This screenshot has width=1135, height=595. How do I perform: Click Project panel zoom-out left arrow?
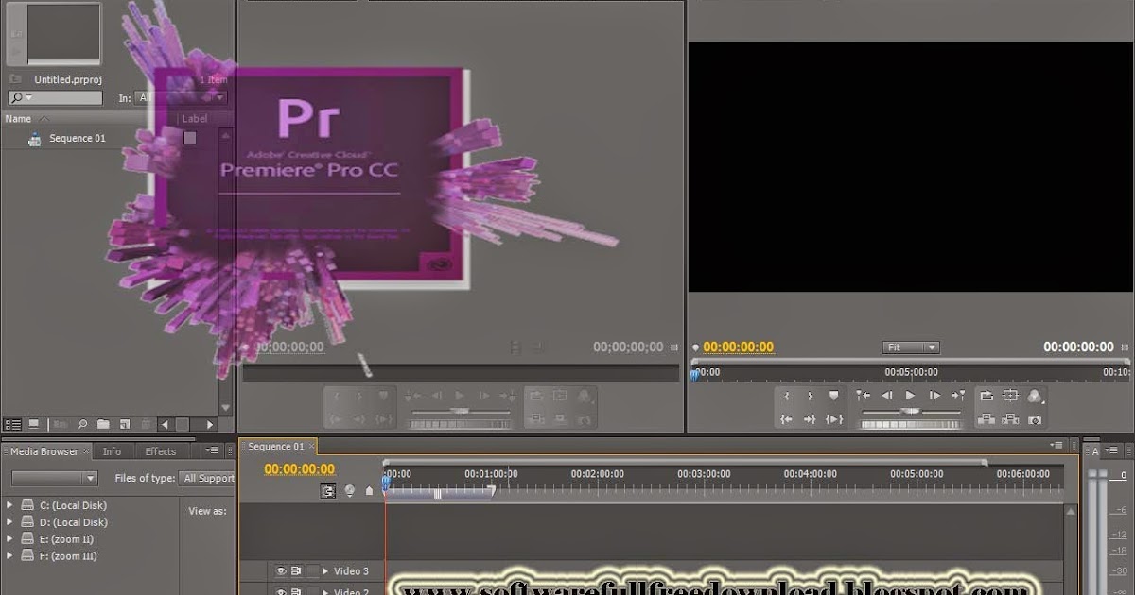click(x=165, y=425)
